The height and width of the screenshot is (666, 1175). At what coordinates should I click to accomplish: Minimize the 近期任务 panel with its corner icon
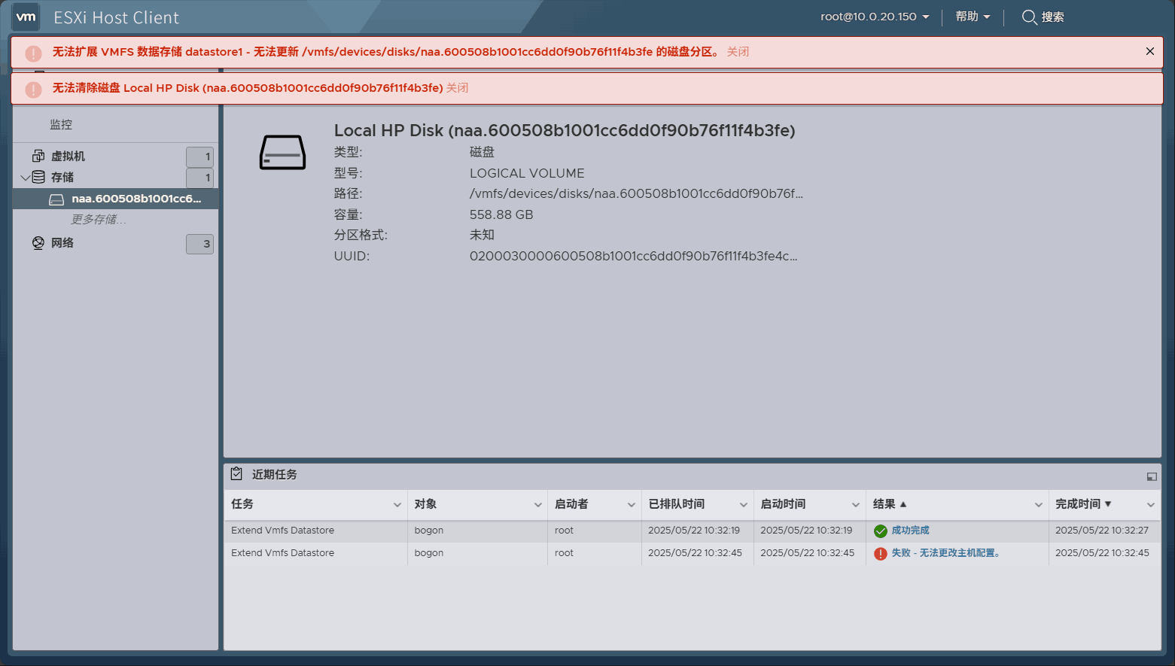[1152, 476]
